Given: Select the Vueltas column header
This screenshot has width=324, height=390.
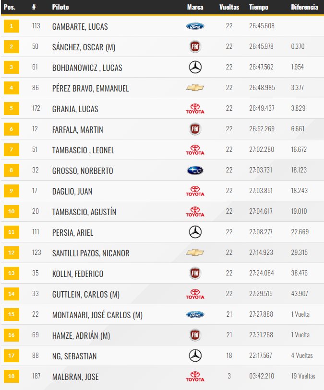Looking at the screenshot, I should (x=229, y=7).
